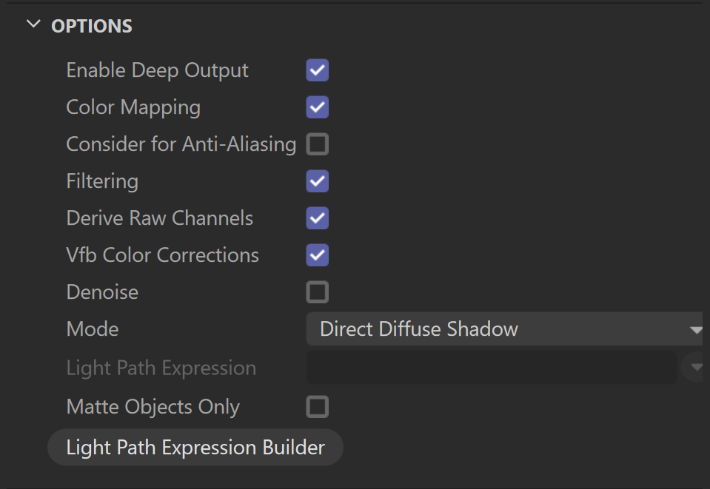Collapse the OPTIONS section chevron

pyautogui.click(x=33, y=25)
